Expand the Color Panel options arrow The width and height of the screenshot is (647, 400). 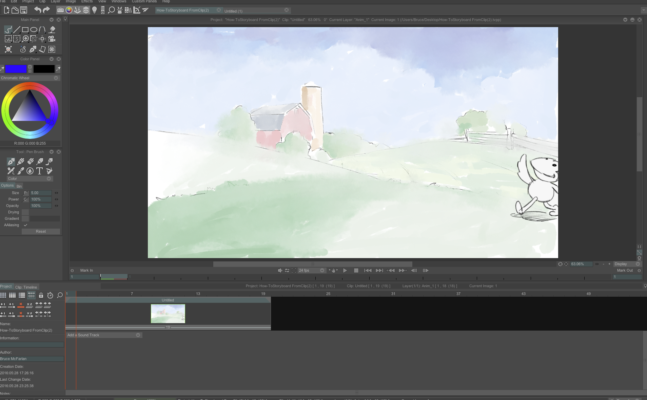[52, 59]
